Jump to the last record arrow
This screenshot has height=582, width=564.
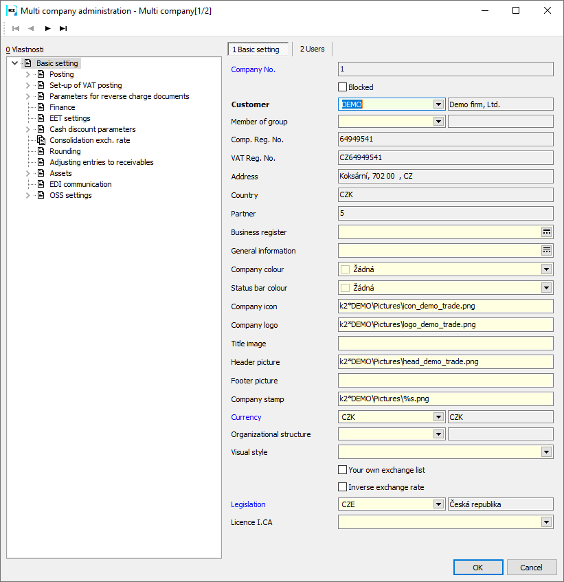pos(63,28)
